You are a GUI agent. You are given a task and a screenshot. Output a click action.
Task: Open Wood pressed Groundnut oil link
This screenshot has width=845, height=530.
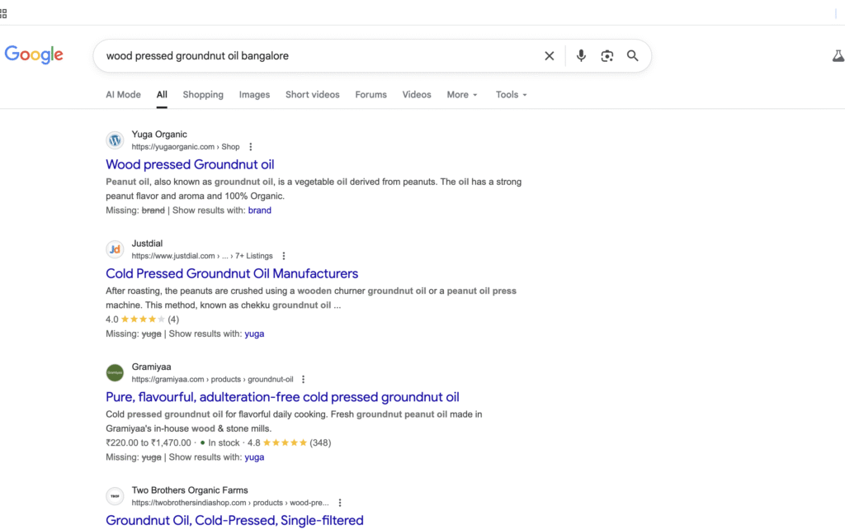190,164
